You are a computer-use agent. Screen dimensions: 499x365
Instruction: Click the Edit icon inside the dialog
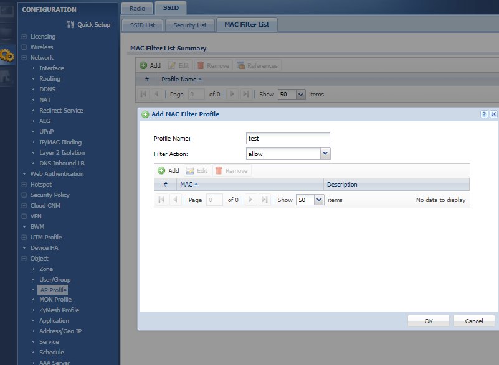pyautogui.click(x=190, y=170)
